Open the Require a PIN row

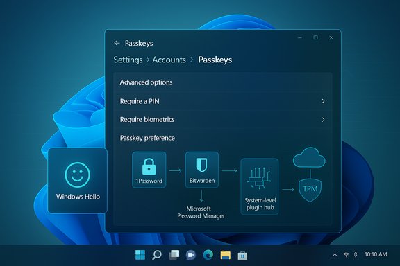coord(223,101)
